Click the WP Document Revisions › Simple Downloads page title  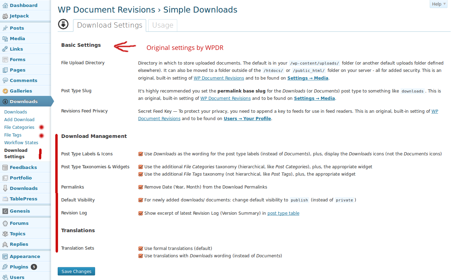pyautogui.click(x=148, y=10)
